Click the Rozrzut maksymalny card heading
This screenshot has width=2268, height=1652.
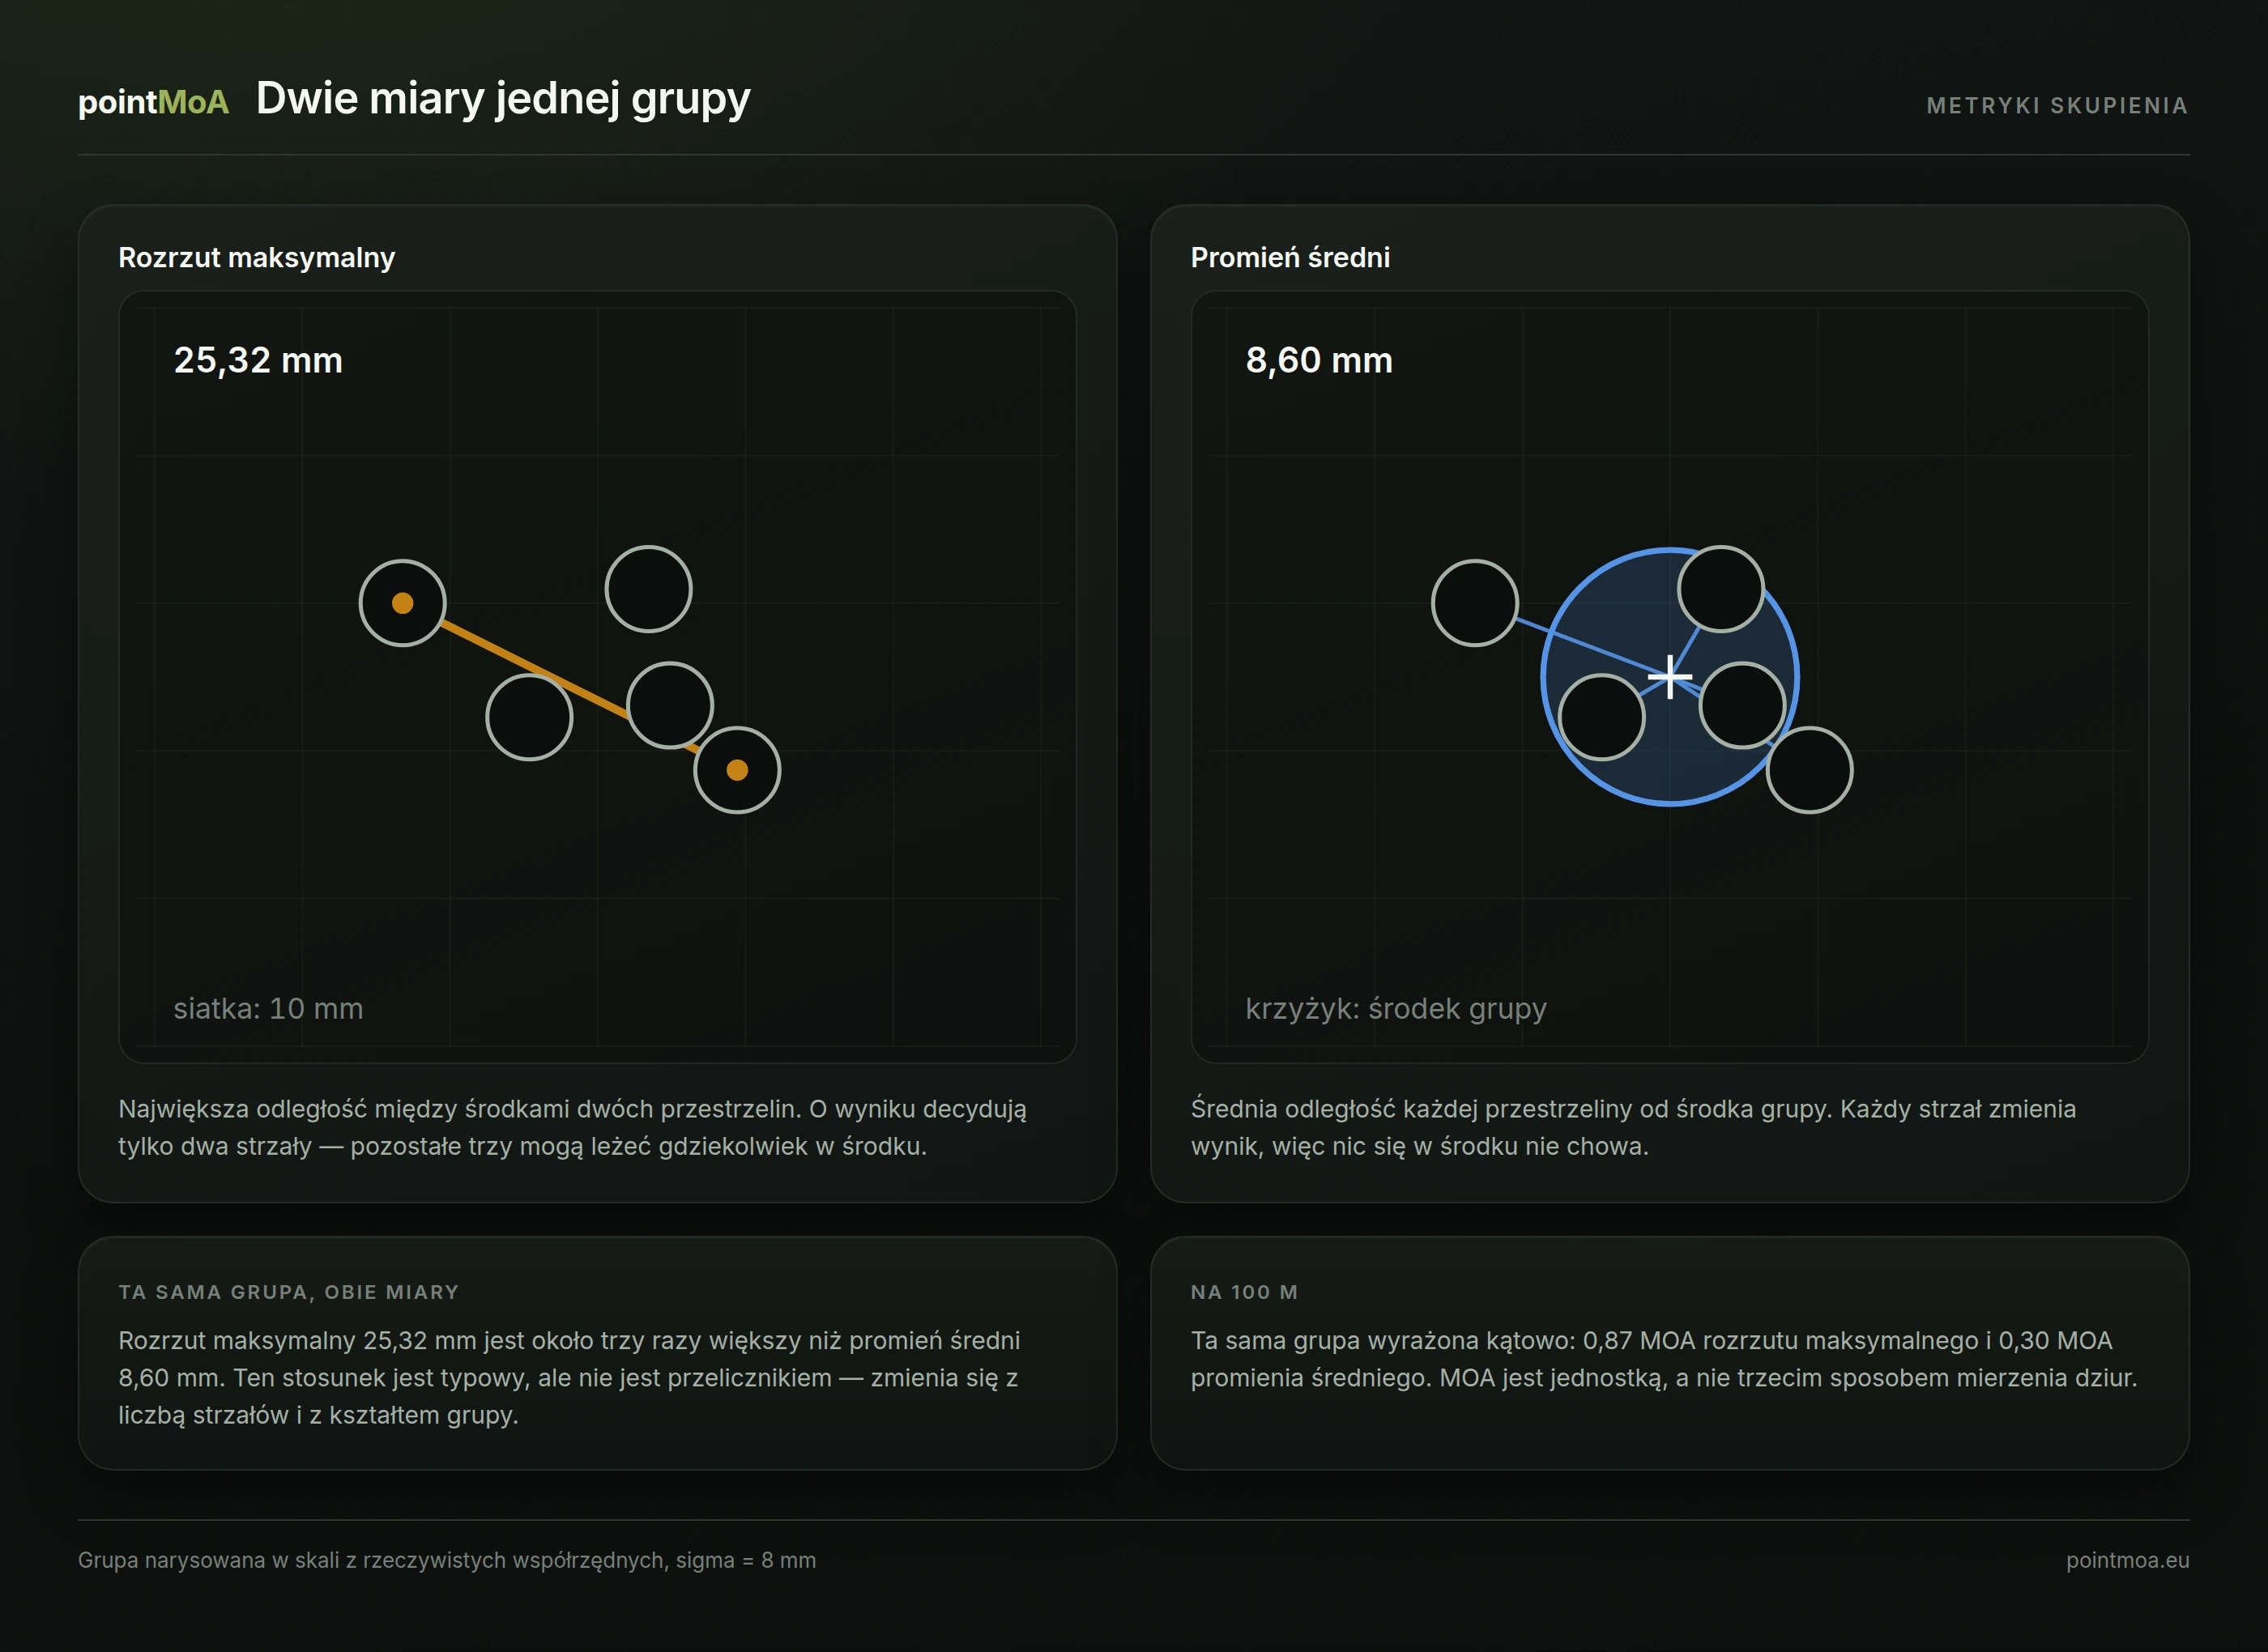(x=257, y=258)
